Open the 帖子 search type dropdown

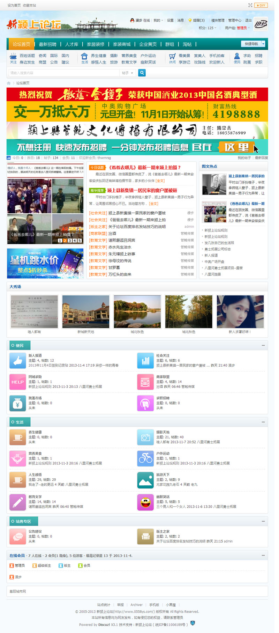pyautogui.click(x=128, y=73)
